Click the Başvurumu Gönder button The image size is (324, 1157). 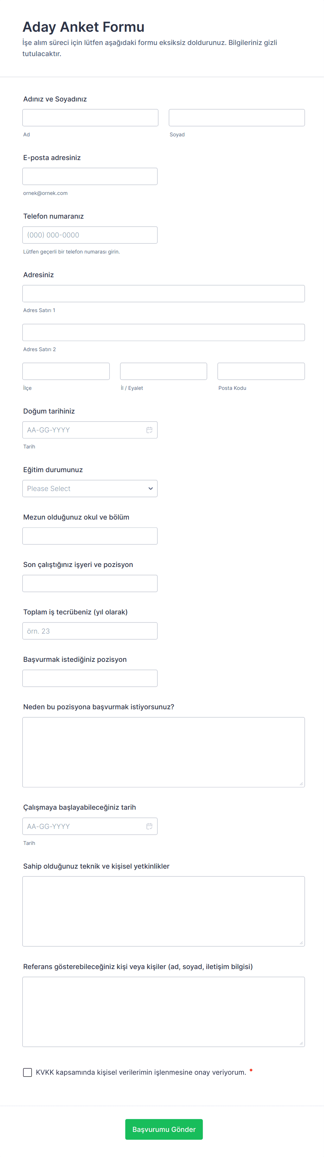tap(164, 1129)
